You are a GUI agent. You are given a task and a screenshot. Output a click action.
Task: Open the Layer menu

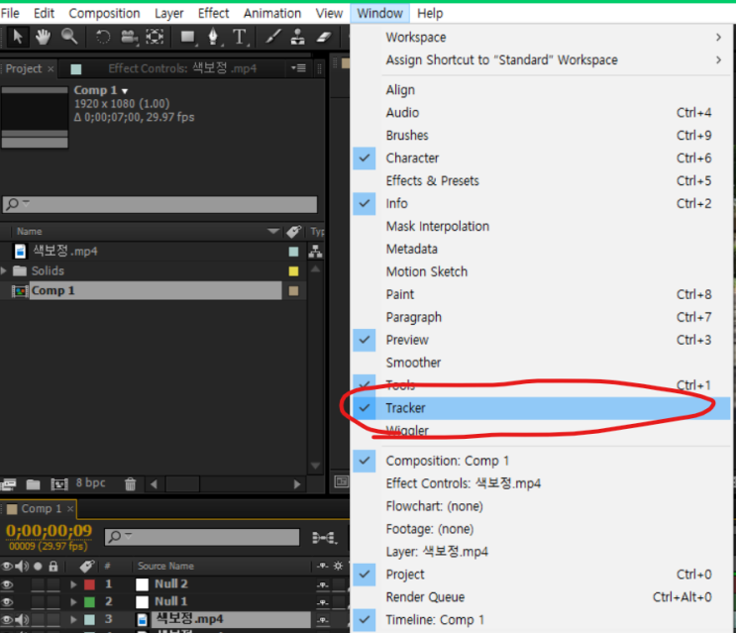point(169,13)
